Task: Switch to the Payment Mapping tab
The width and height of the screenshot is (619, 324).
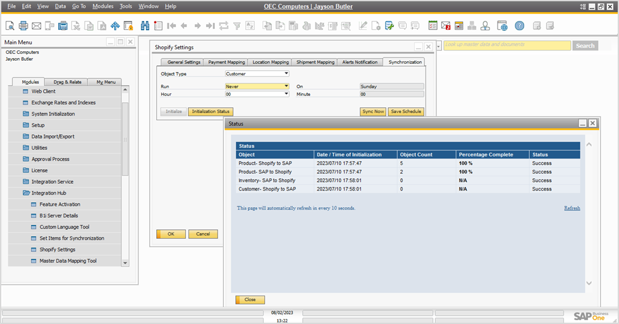Action: coord(226,62)
